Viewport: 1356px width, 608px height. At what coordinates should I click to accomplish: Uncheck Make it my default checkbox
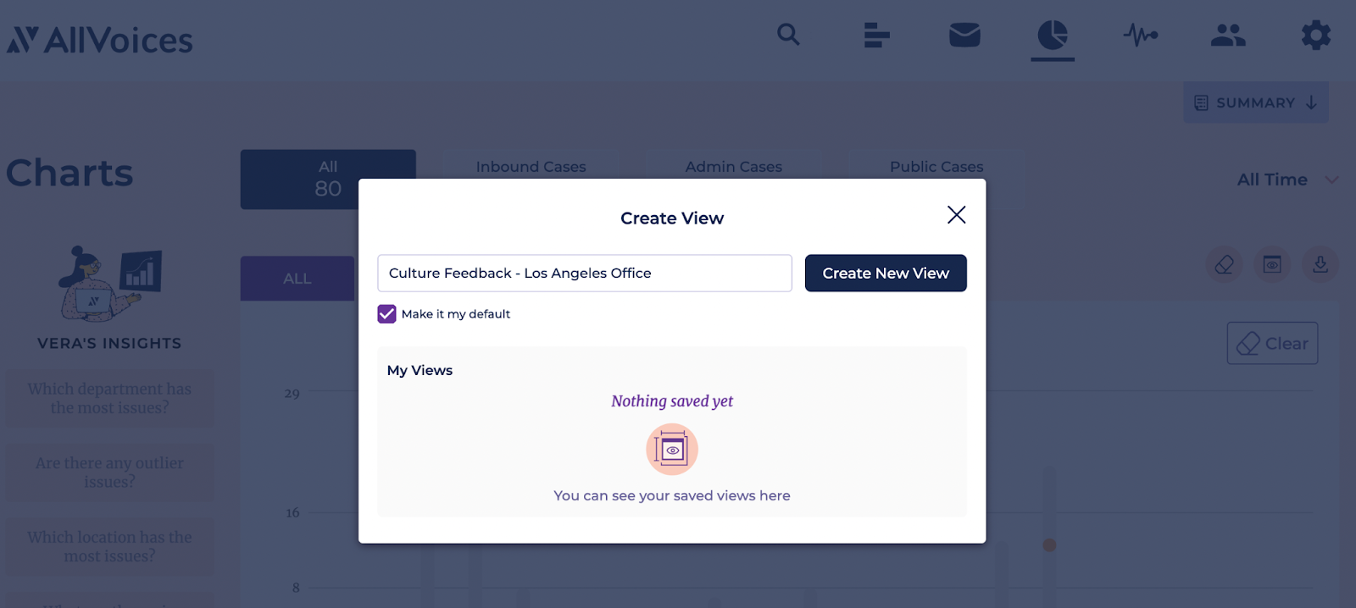pyautogui.click(x=386, y=314)
